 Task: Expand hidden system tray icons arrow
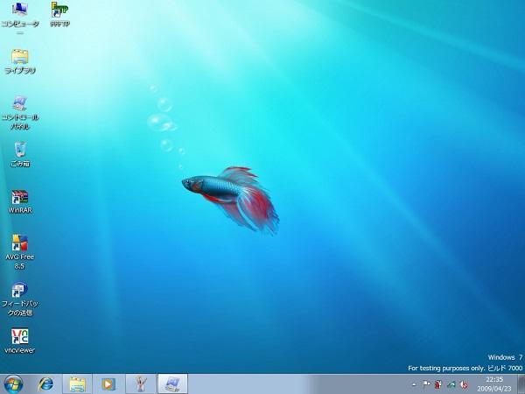[x=414, y=383]
